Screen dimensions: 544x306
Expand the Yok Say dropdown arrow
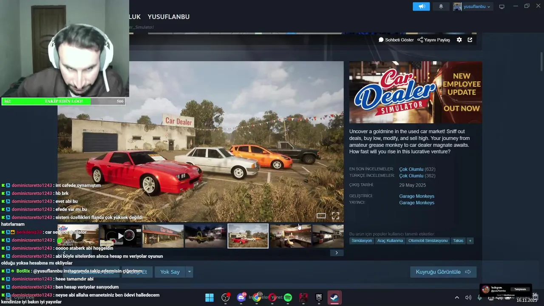pos(190,272)
